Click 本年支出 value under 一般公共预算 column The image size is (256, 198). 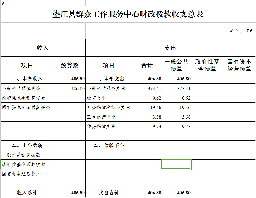pos(176,79)
